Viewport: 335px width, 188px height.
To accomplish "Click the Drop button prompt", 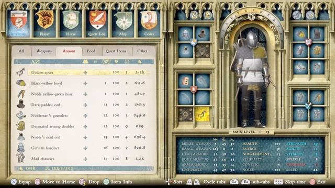I will (x=90, y=182).
